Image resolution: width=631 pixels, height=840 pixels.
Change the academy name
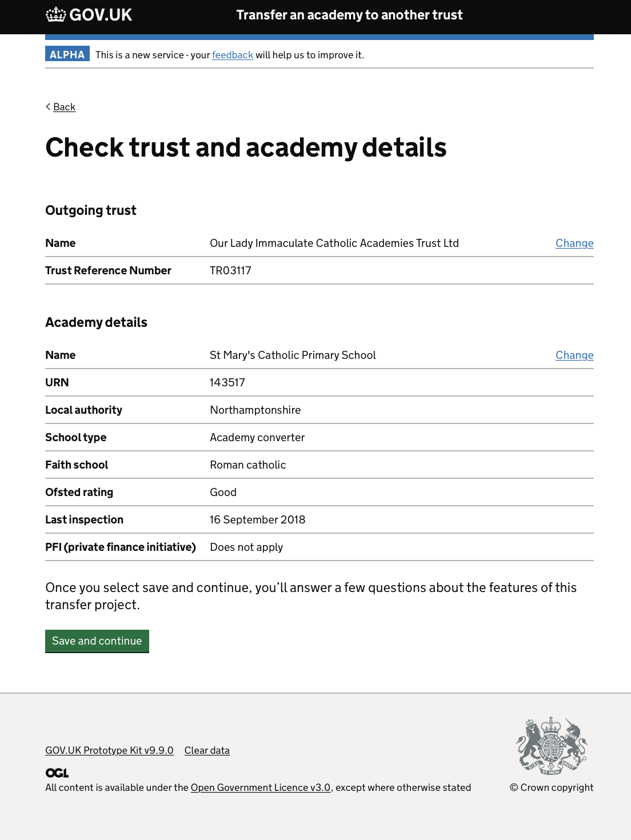[574, 355]
